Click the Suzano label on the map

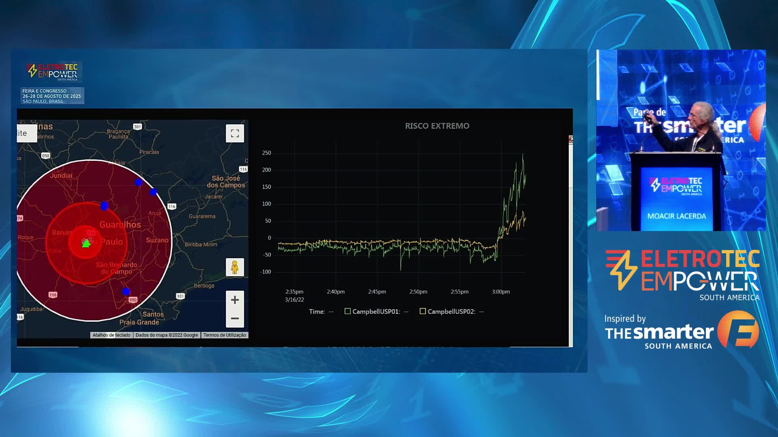click(157, 240)
